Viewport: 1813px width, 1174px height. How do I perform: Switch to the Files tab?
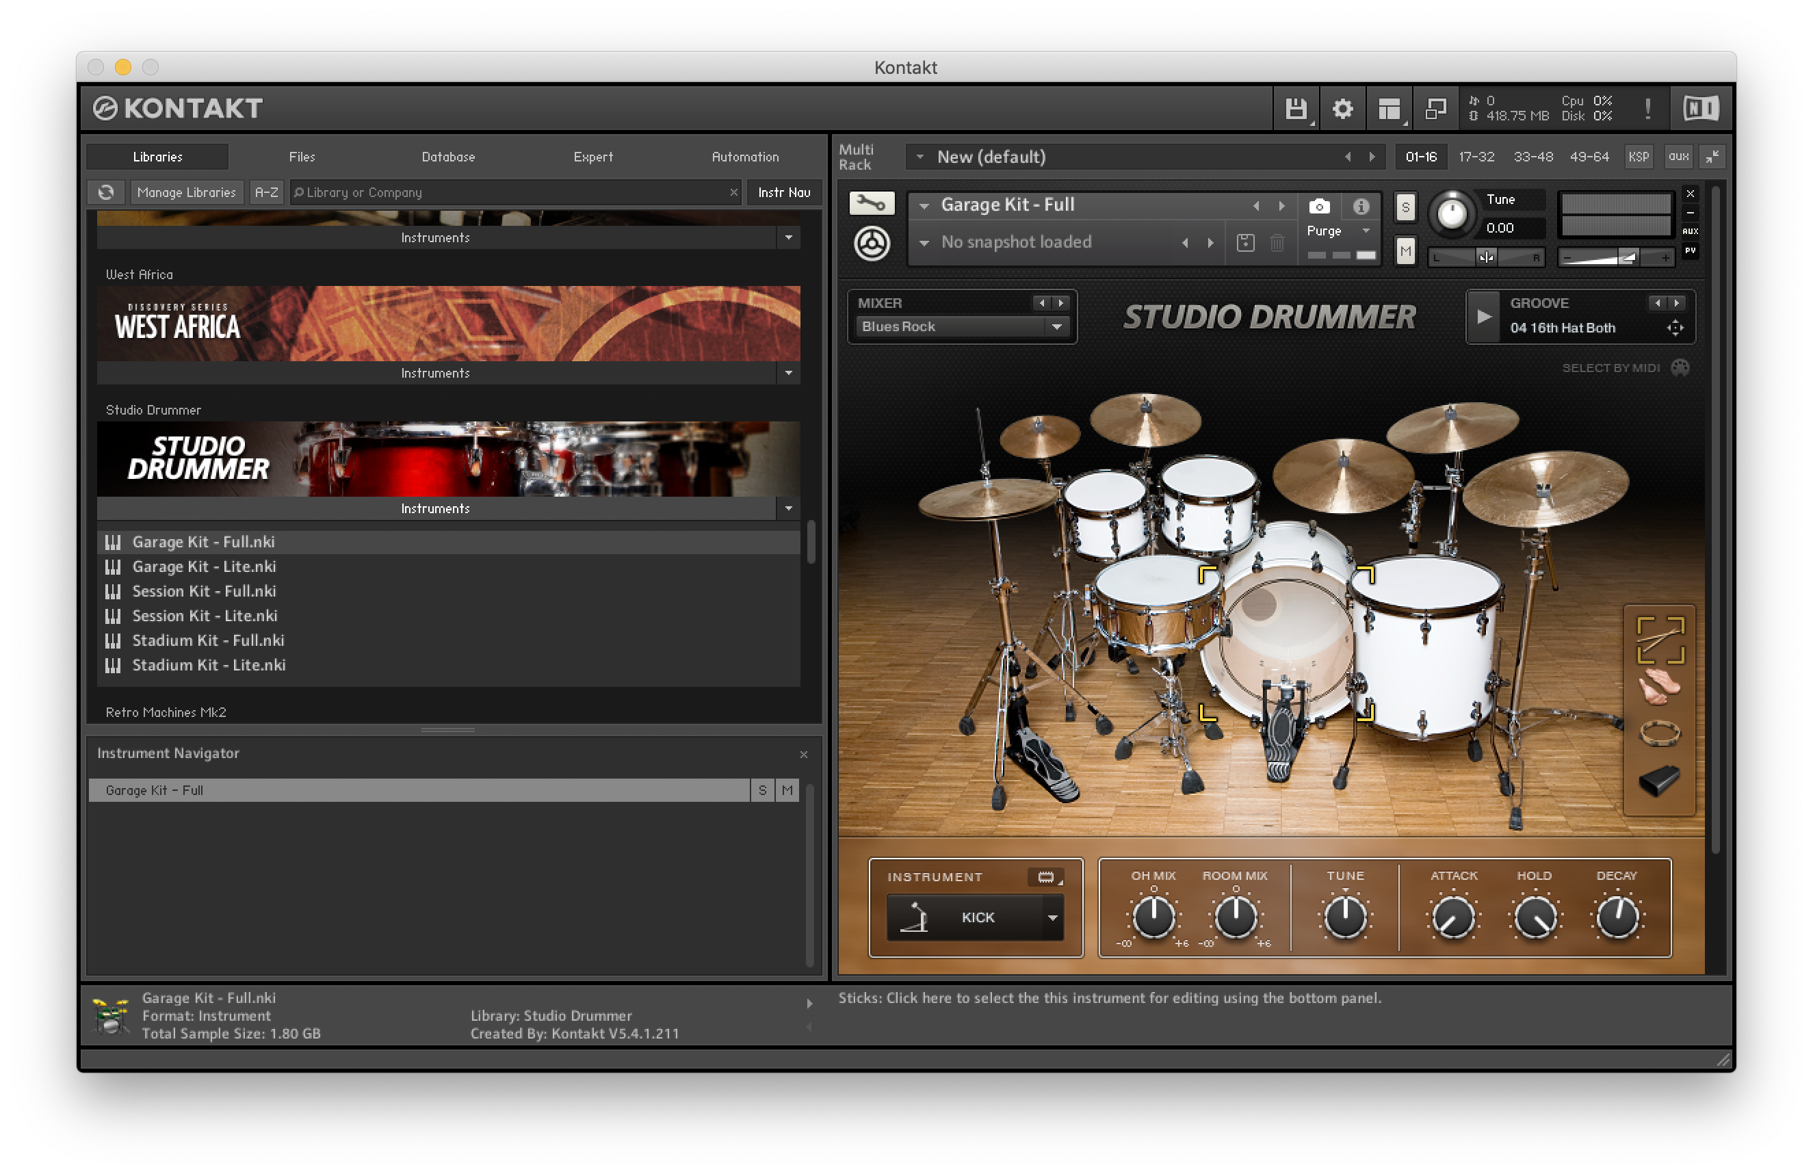tap(302, 157)
